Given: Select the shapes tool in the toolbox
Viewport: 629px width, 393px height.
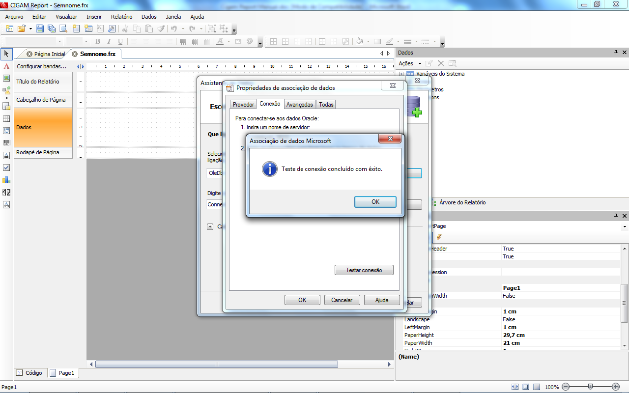Looking at the screenshot, I should point(6,91).
